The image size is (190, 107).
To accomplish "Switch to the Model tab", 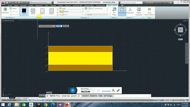I will click(12, 98).
